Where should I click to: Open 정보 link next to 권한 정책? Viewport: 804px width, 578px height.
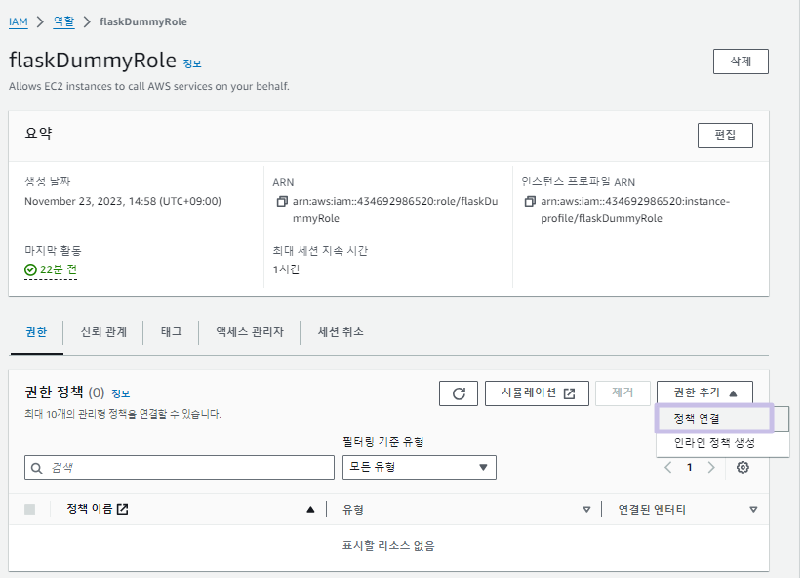pos(120,393)
